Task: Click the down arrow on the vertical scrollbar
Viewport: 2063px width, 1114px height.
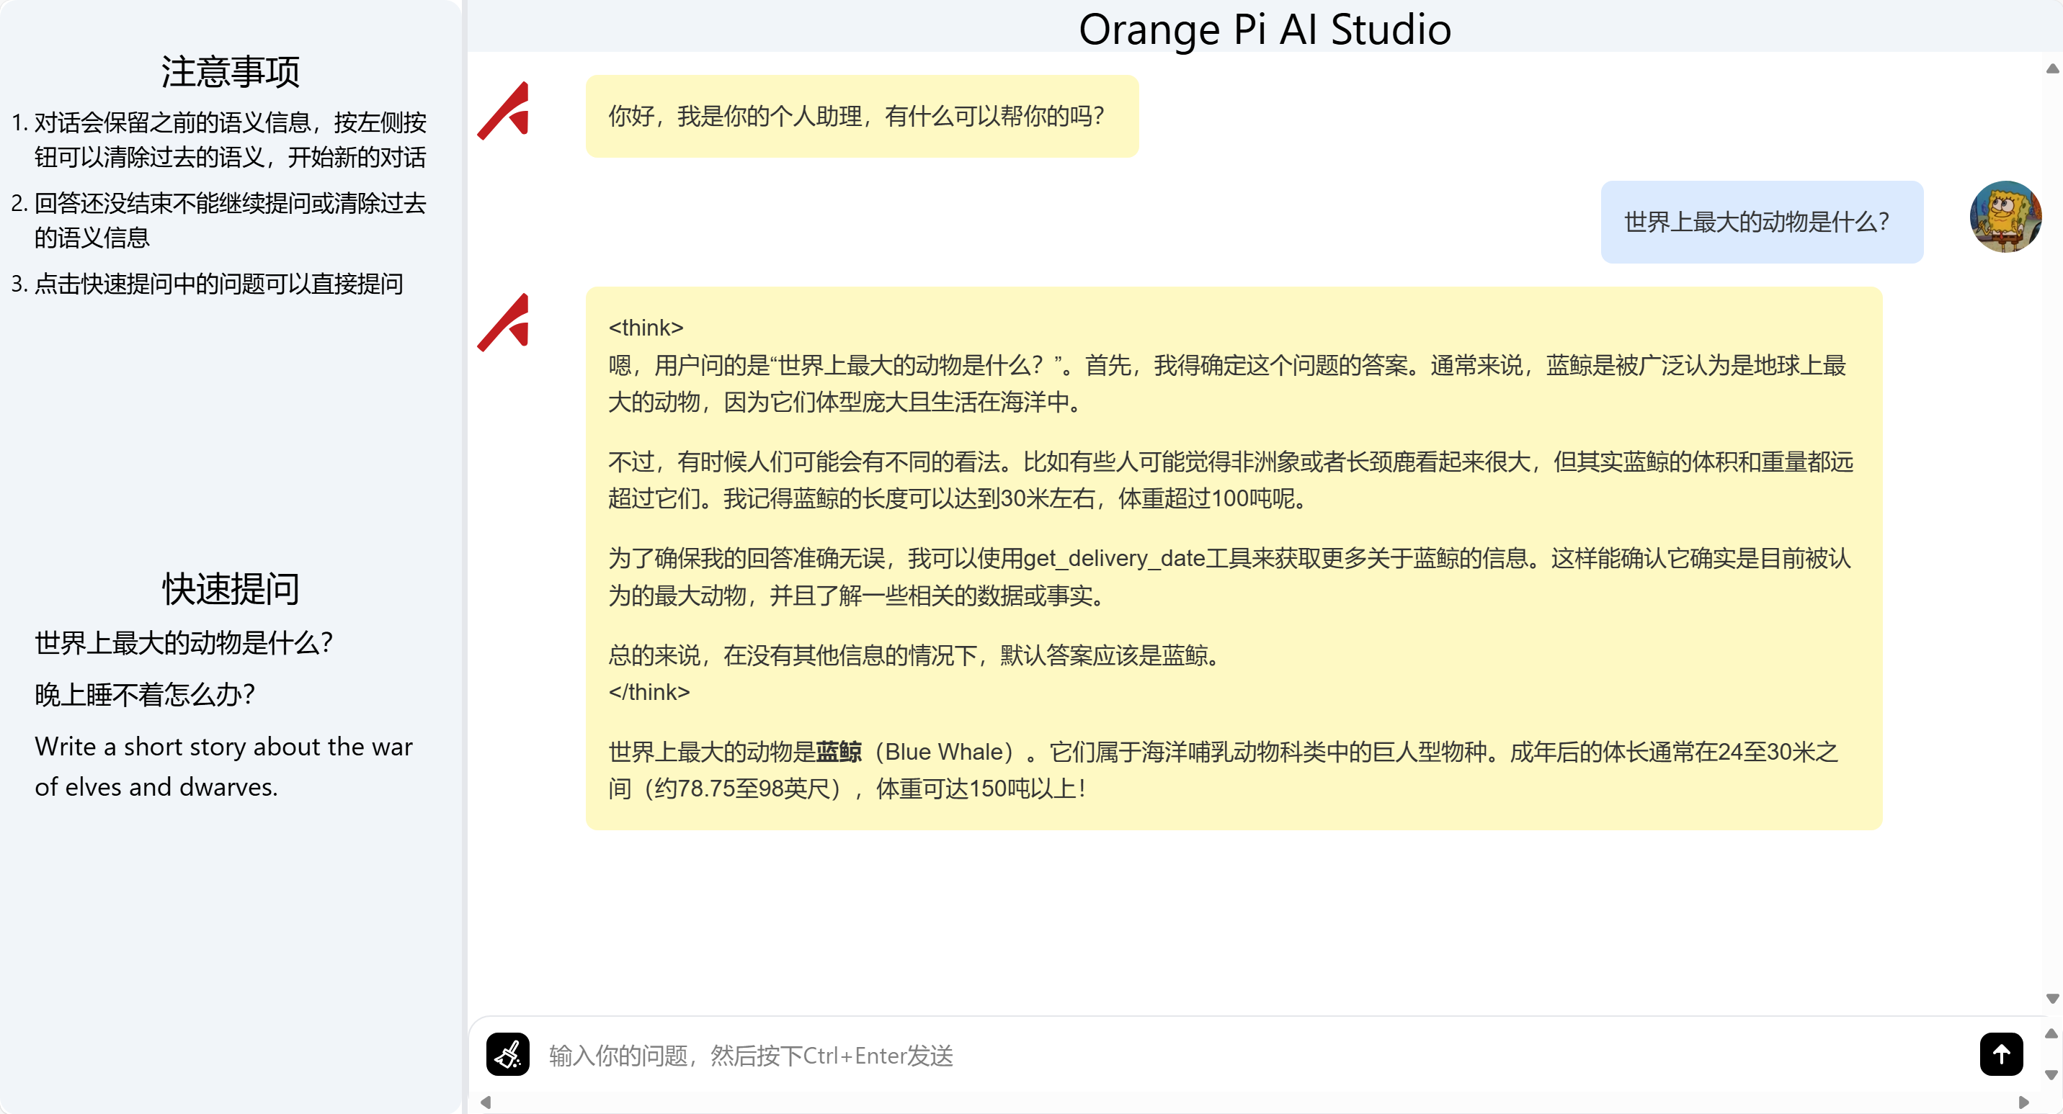Action: click(2053, 1000)
